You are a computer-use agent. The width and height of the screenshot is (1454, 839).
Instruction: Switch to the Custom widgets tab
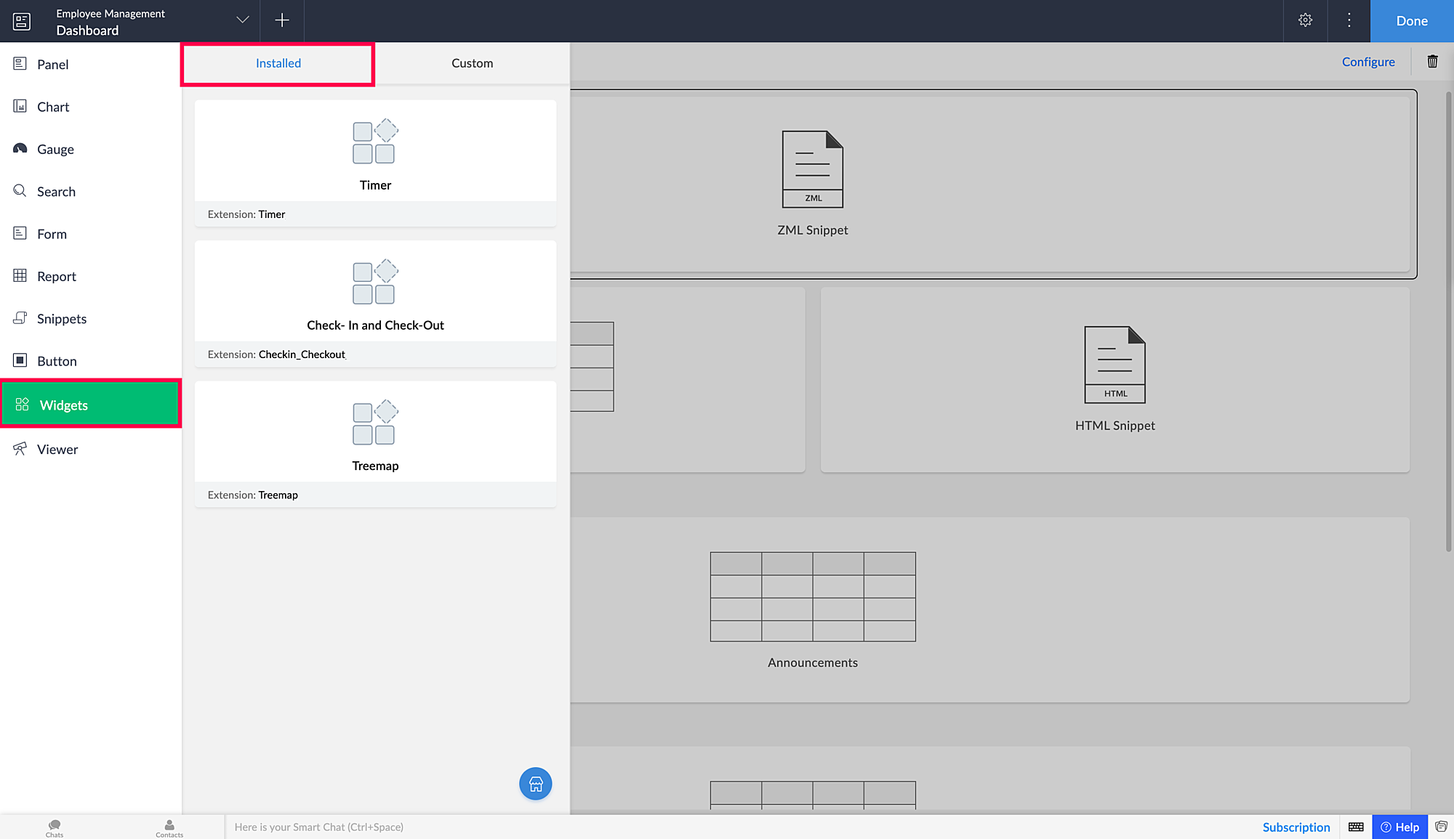coord(472,63)
